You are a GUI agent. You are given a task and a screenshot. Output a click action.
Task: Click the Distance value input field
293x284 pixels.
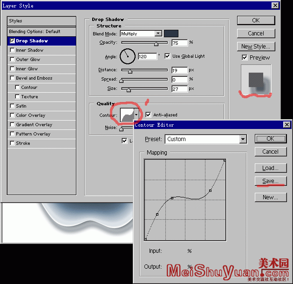pos(179,70)
